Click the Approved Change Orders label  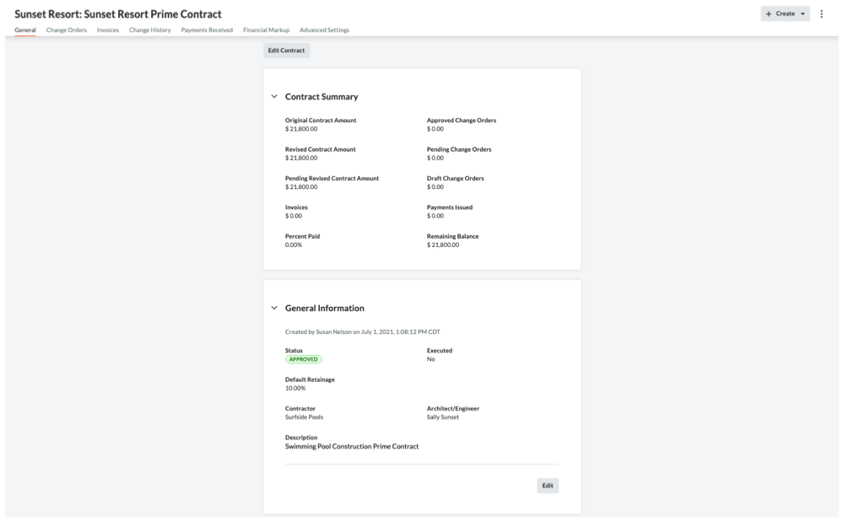[x=462, y=121]
